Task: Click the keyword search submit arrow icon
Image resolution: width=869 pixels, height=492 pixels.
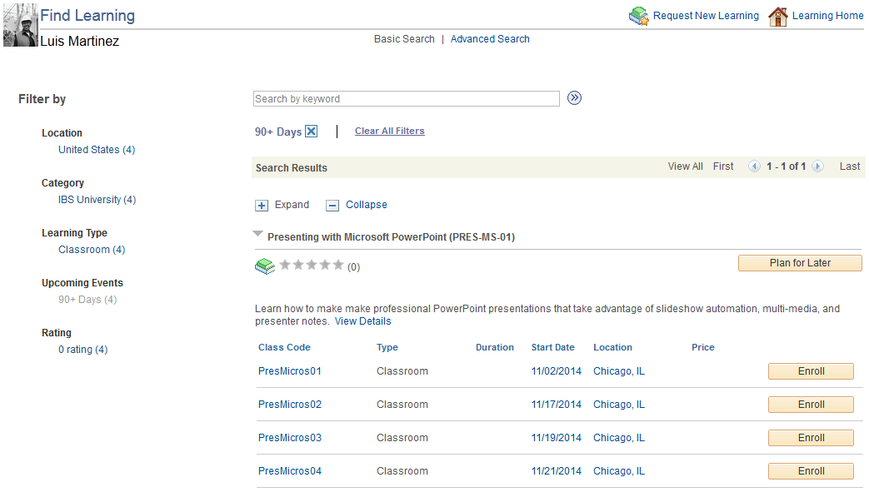Action: [x=574, y=97]
